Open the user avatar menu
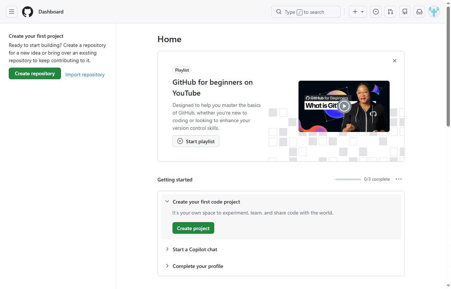This screenshot has height=289, width=451. click(434, 12)
